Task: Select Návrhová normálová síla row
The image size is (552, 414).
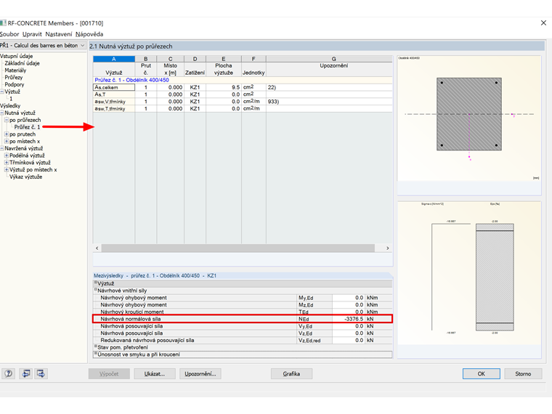Action: pos(243,319)
